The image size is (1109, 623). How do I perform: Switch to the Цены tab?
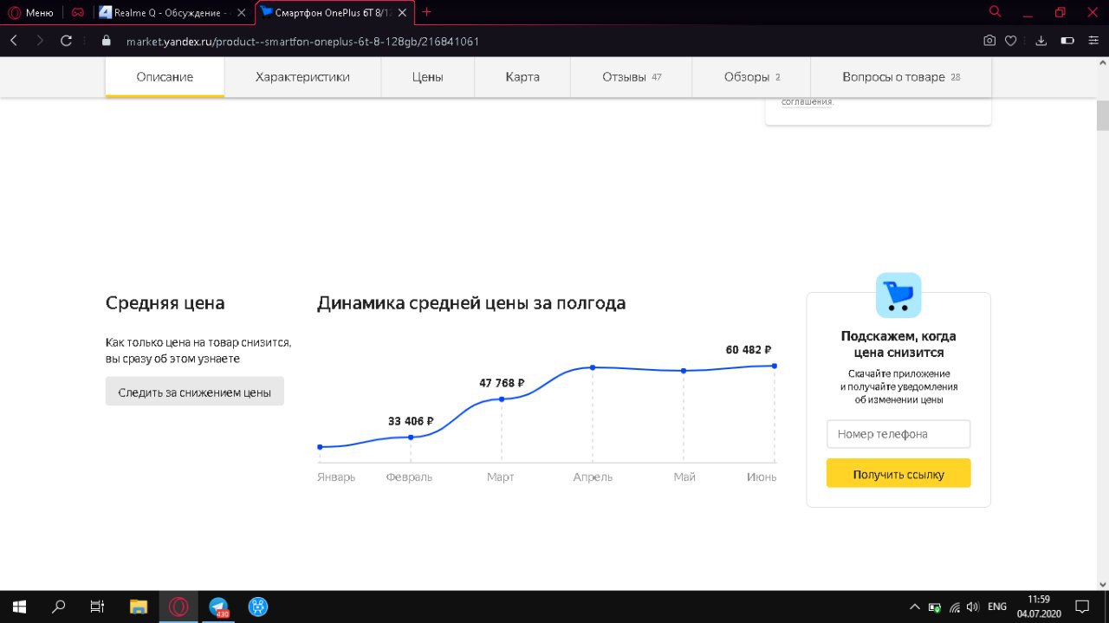pos(428,77)
